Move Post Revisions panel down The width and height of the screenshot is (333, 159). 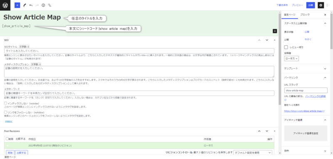click(267, 131)
